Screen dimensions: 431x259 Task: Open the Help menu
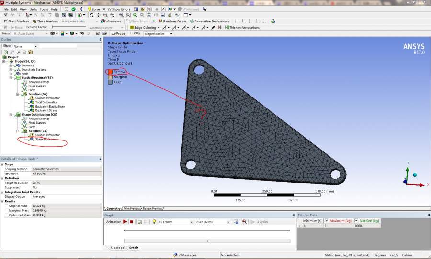[54, 9]
